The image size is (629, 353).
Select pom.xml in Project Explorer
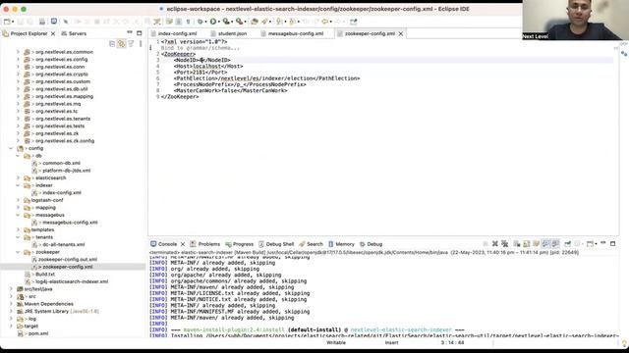click(x=38, y=333)
